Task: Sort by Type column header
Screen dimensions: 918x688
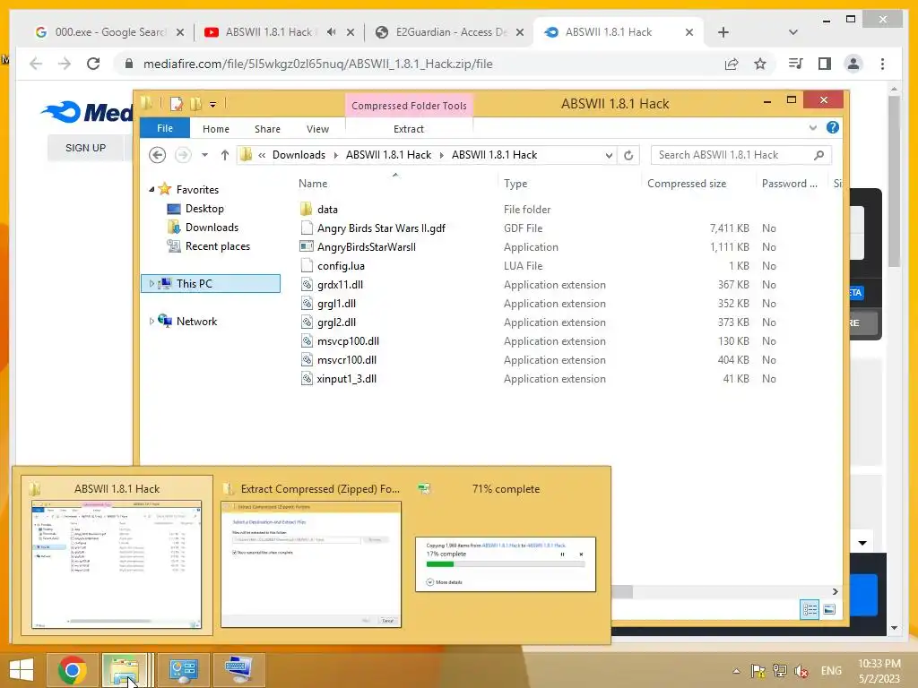Action: (x=515, y=183)
